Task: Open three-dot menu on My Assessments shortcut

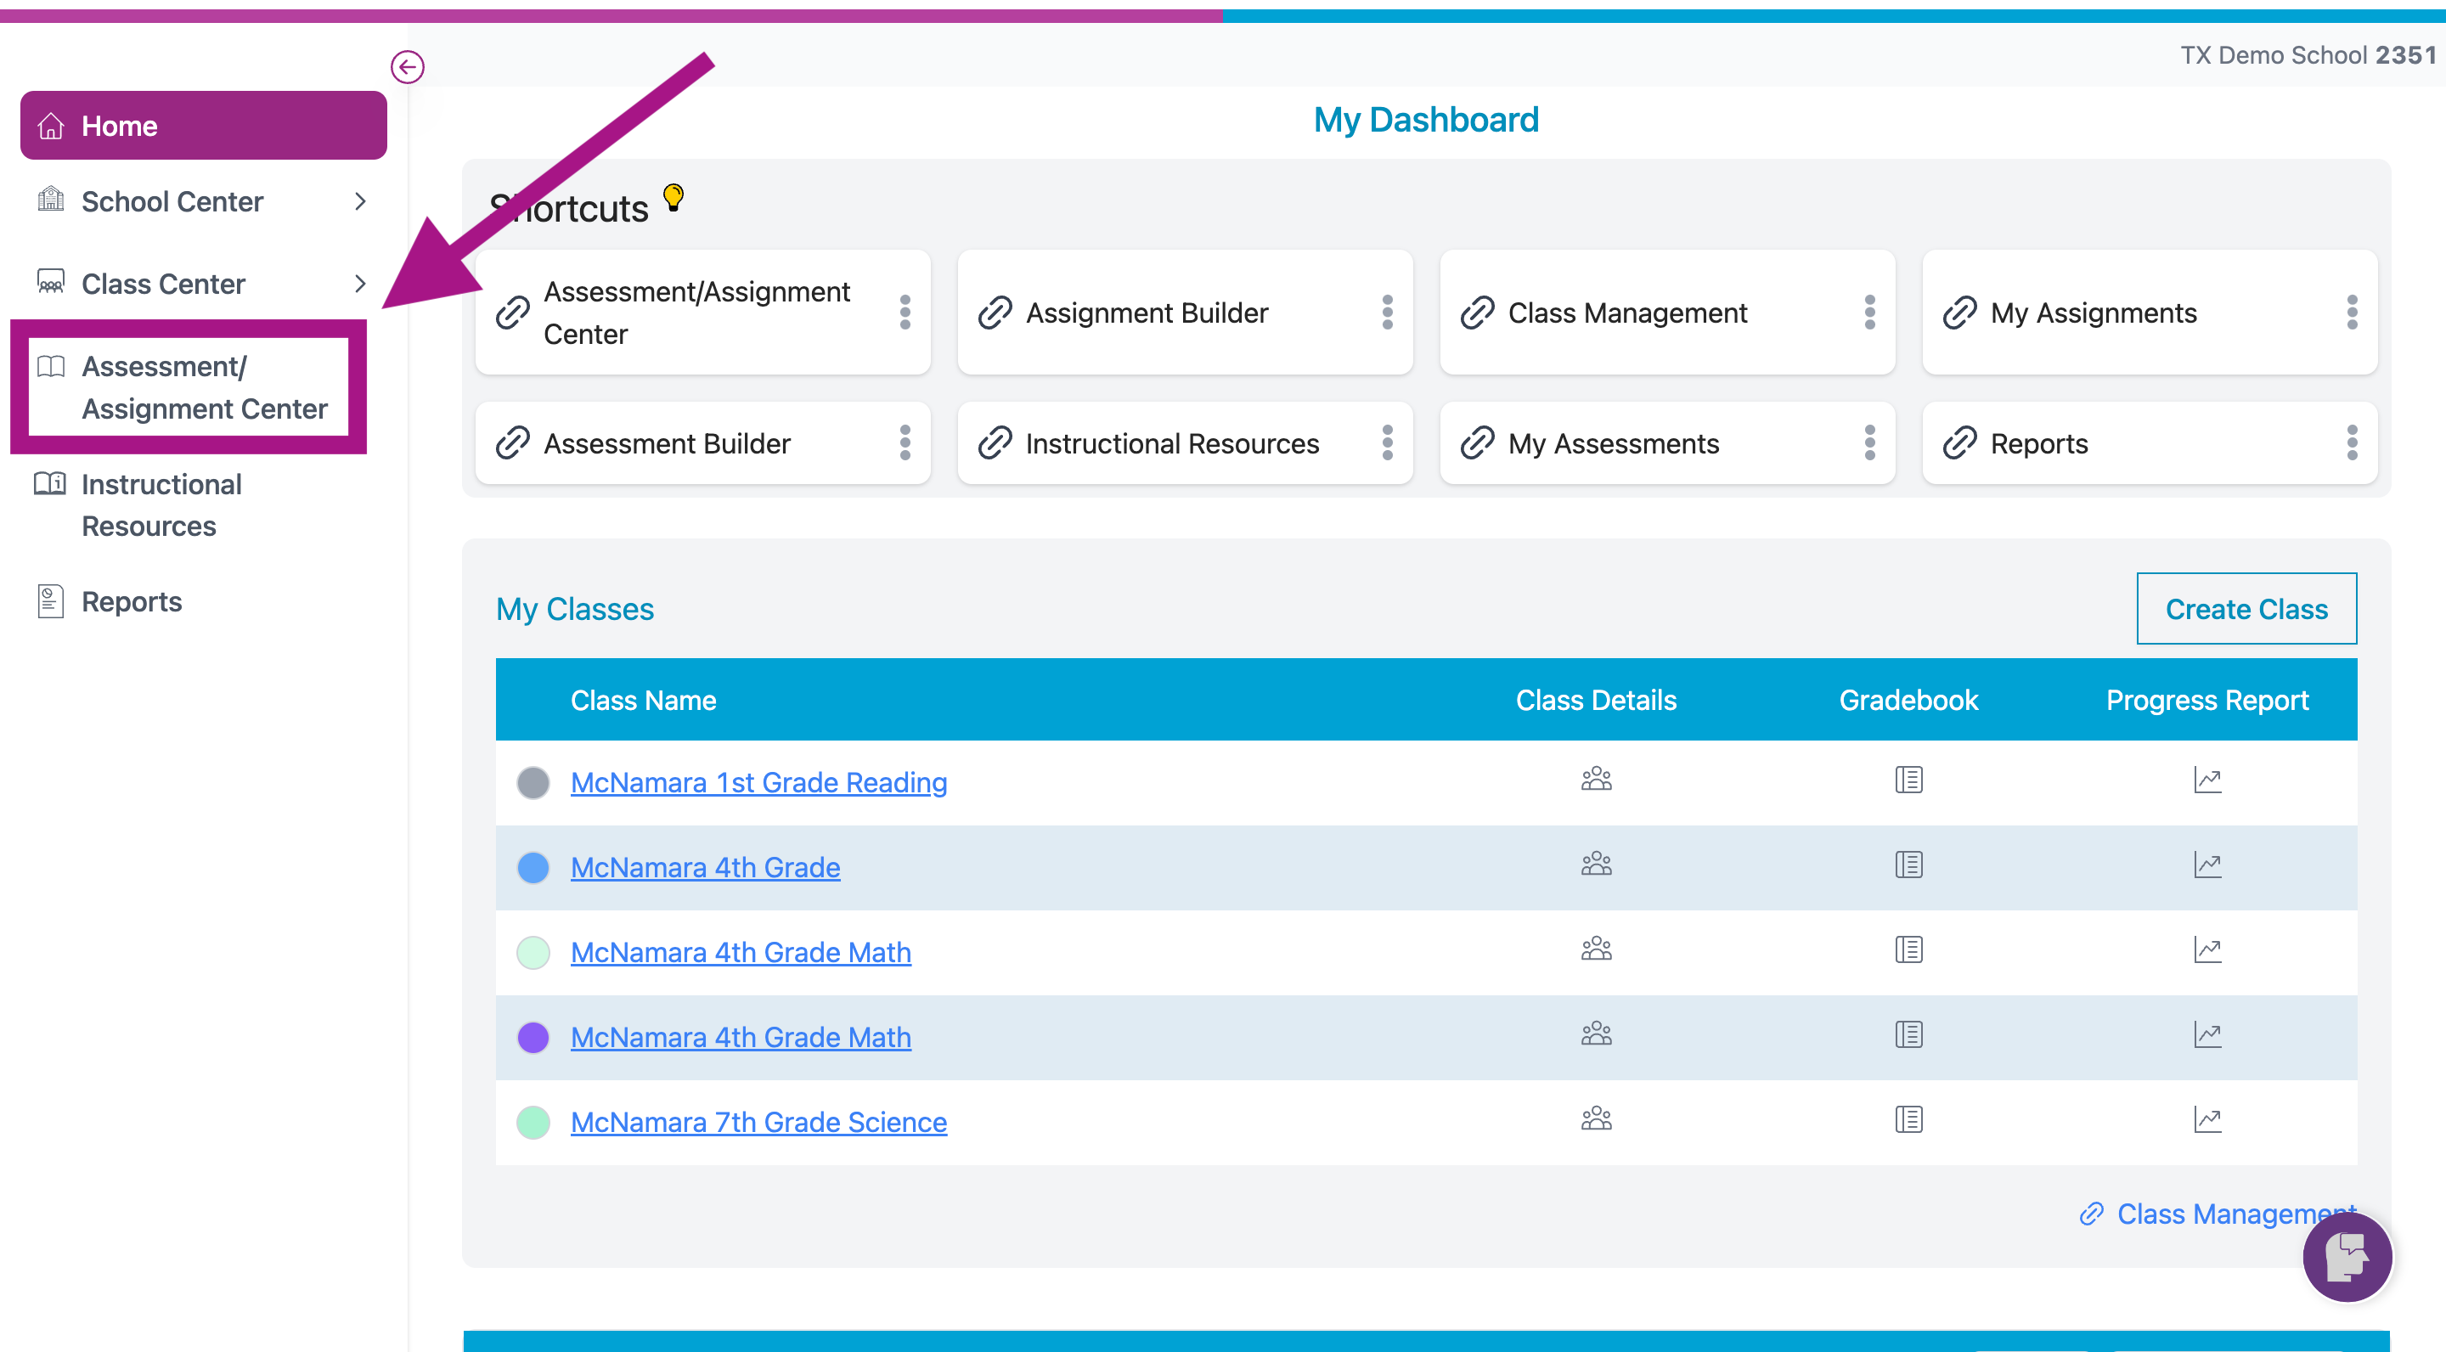Action: tap(1869, 443)
